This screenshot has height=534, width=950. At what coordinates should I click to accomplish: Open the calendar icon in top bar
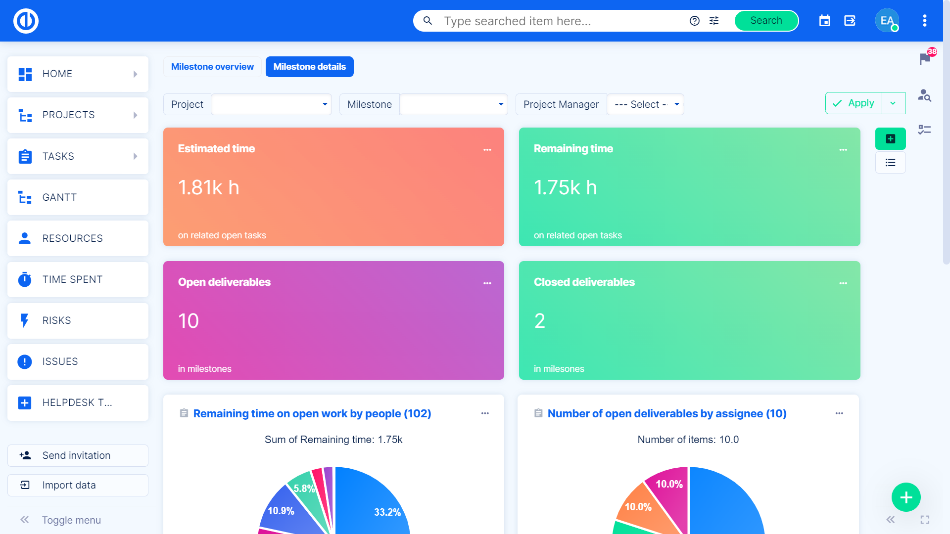point(824,21)
